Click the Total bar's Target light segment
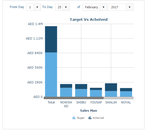 (51, 75)
